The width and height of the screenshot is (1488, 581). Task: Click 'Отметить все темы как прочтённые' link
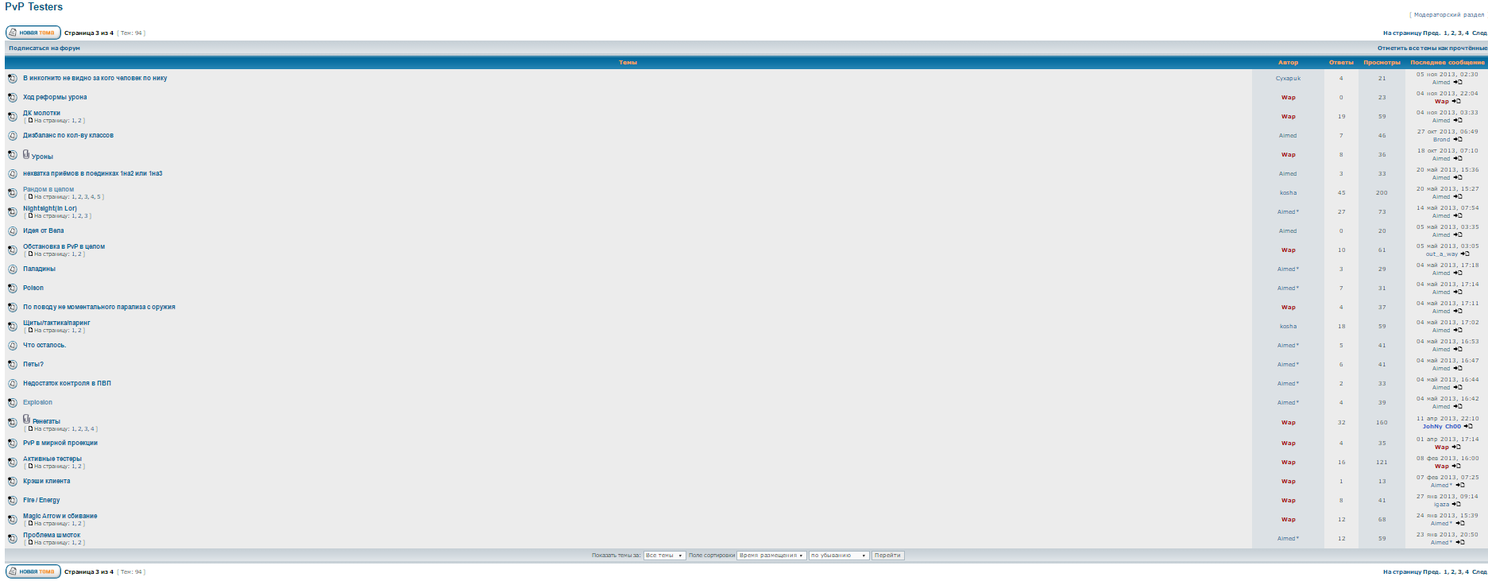(1432, 48)
